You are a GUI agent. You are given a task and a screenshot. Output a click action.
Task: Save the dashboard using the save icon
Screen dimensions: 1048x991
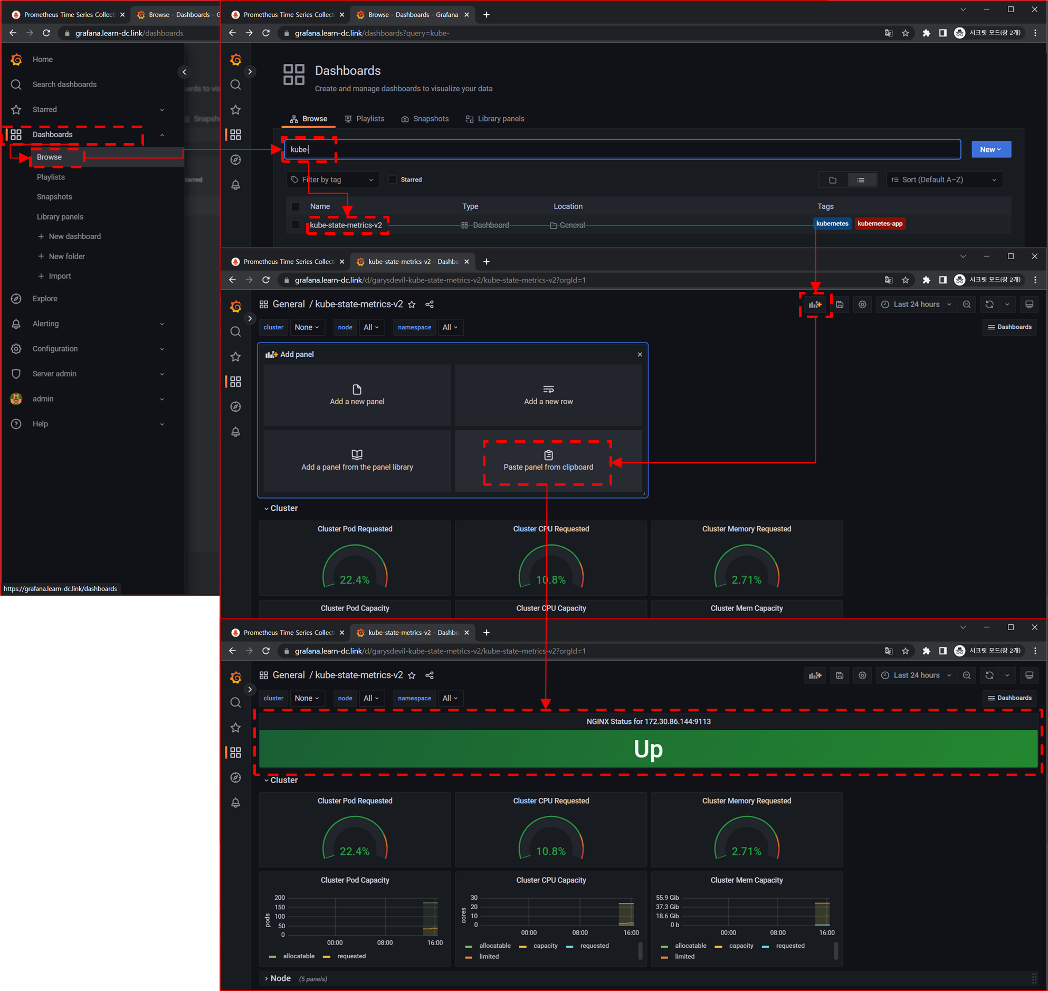click(x=840, y=304)
